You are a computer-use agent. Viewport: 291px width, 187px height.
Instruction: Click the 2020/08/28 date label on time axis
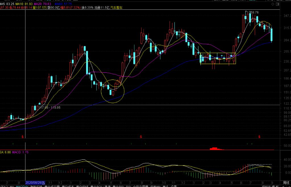click(x=37, y=182)
